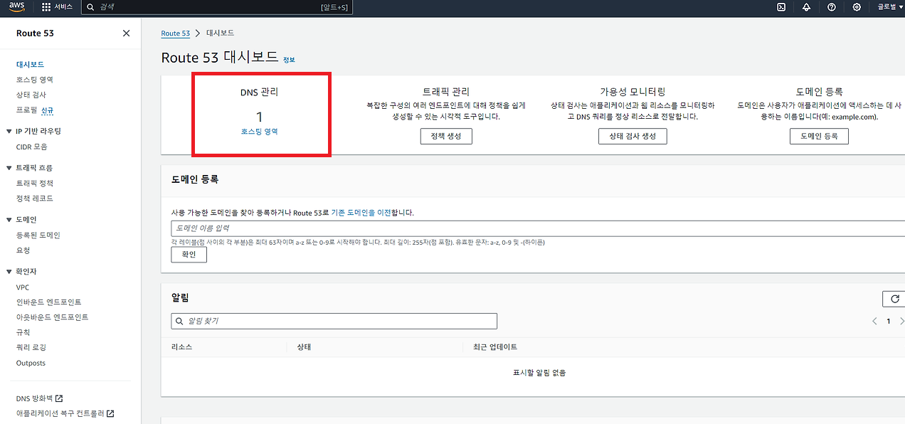Click the 정보 link beside dashboard title
Viewport: 905px width, 424px height.
[289, 60]
